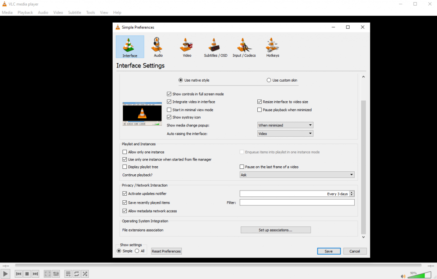This screenshot has height=279, width=437.
Task: Enable Allow only one instance
Action: [125, 152]
